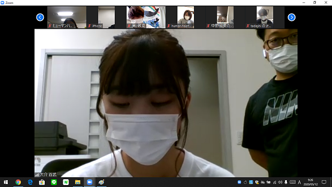Open the clock and date flyout
This screenshot has width=332, height=187.
click(x=311, y=182)
